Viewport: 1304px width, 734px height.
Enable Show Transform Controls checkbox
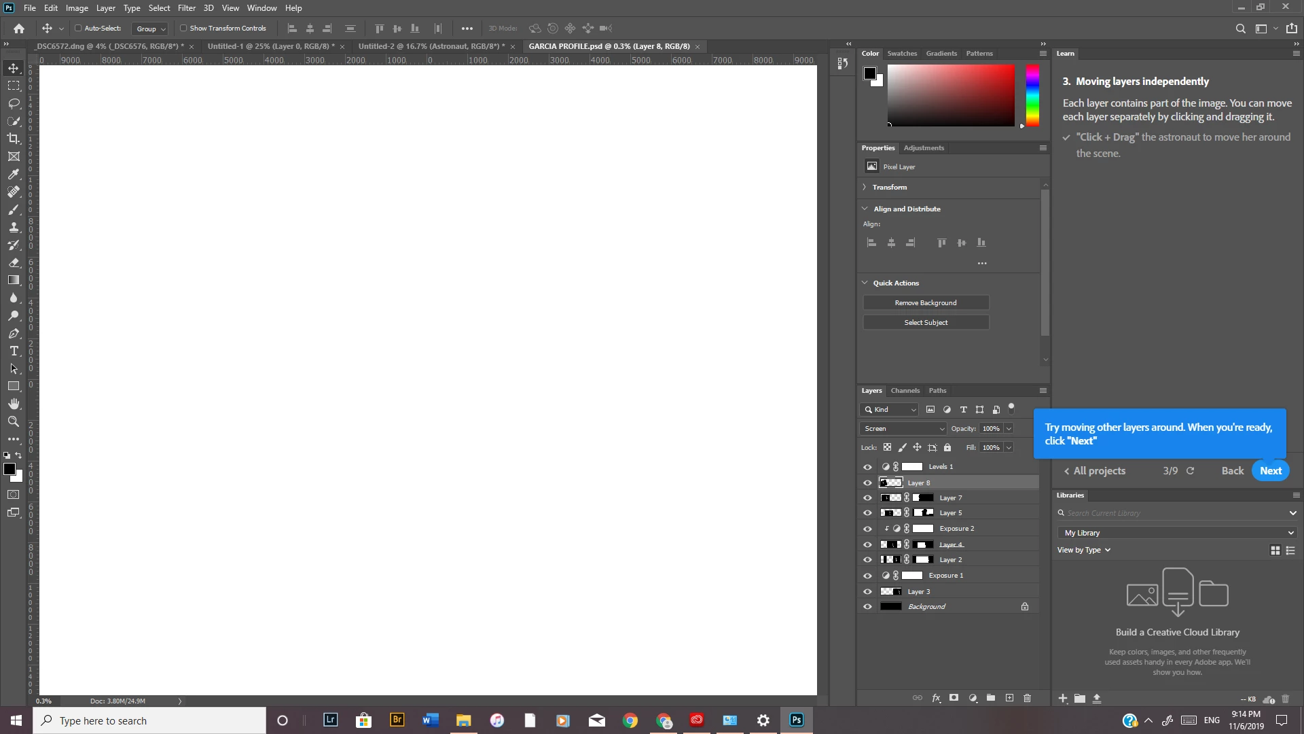point(183,29)
